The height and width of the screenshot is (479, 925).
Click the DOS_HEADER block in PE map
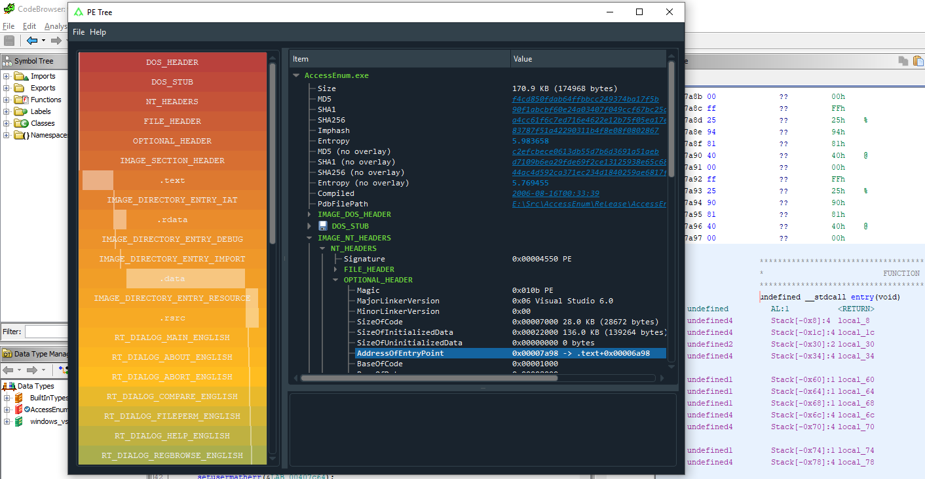click(172, 62)
